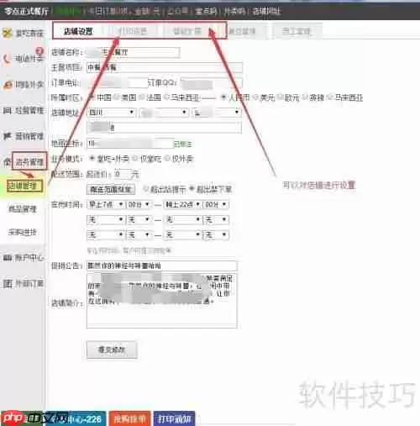Click the 堂点码 link in top bar
This screenshot has height=426, width=420.
point(206,11)
